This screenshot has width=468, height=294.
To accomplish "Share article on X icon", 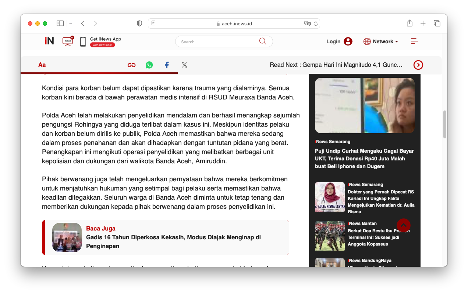I will 184,65.
